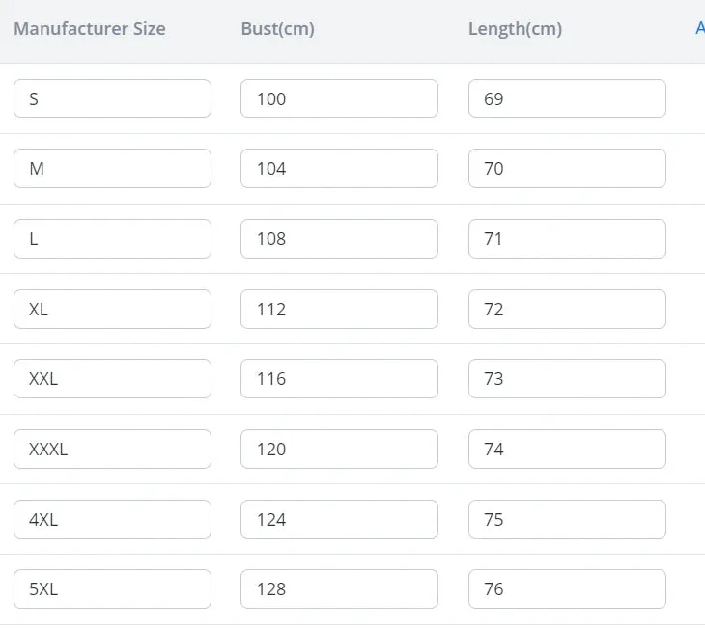
Task: Edit the bust field showing 104
Action: tap(339, 169)
